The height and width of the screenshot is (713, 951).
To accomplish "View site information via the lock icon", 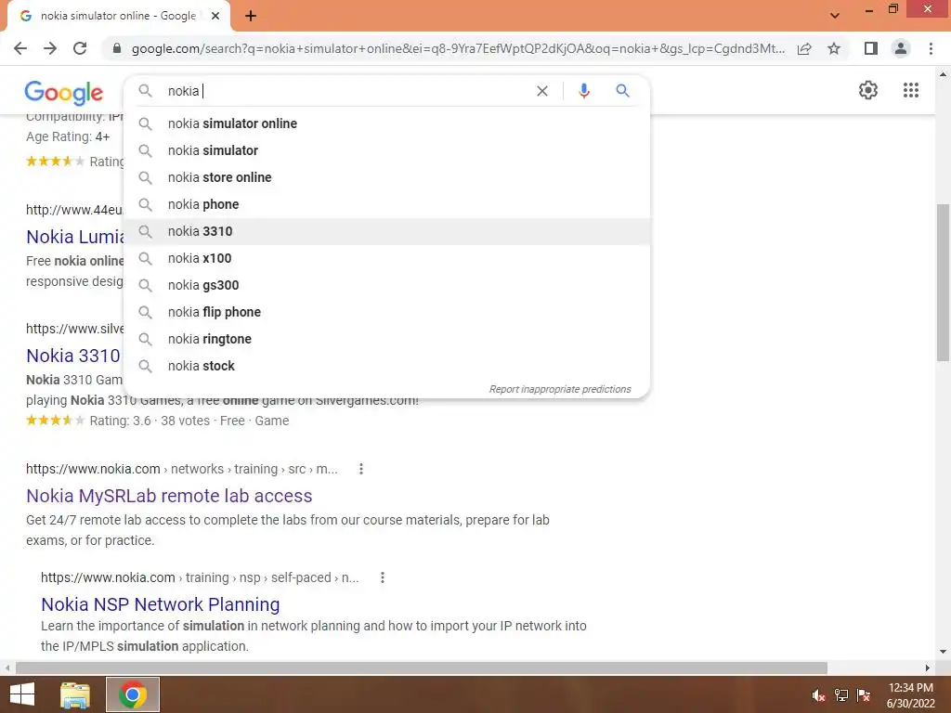I will tap(117, 48).
